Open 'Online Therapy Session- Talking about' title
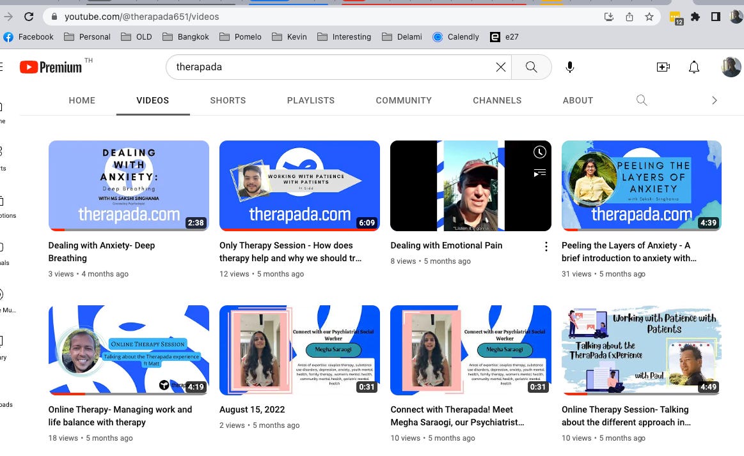The image size is (744, 456). (626, 416)
